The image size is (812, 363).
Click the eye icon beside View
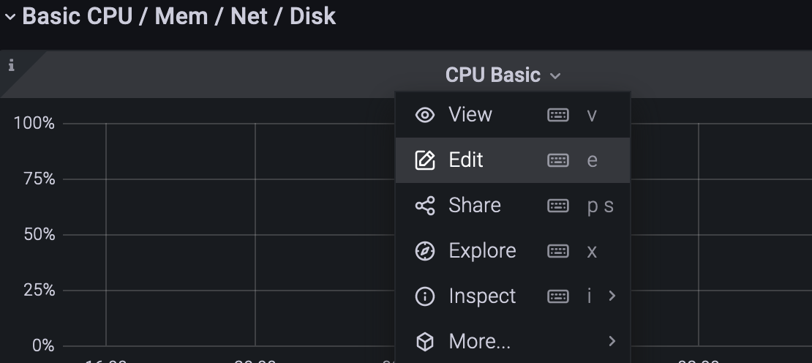425,115
